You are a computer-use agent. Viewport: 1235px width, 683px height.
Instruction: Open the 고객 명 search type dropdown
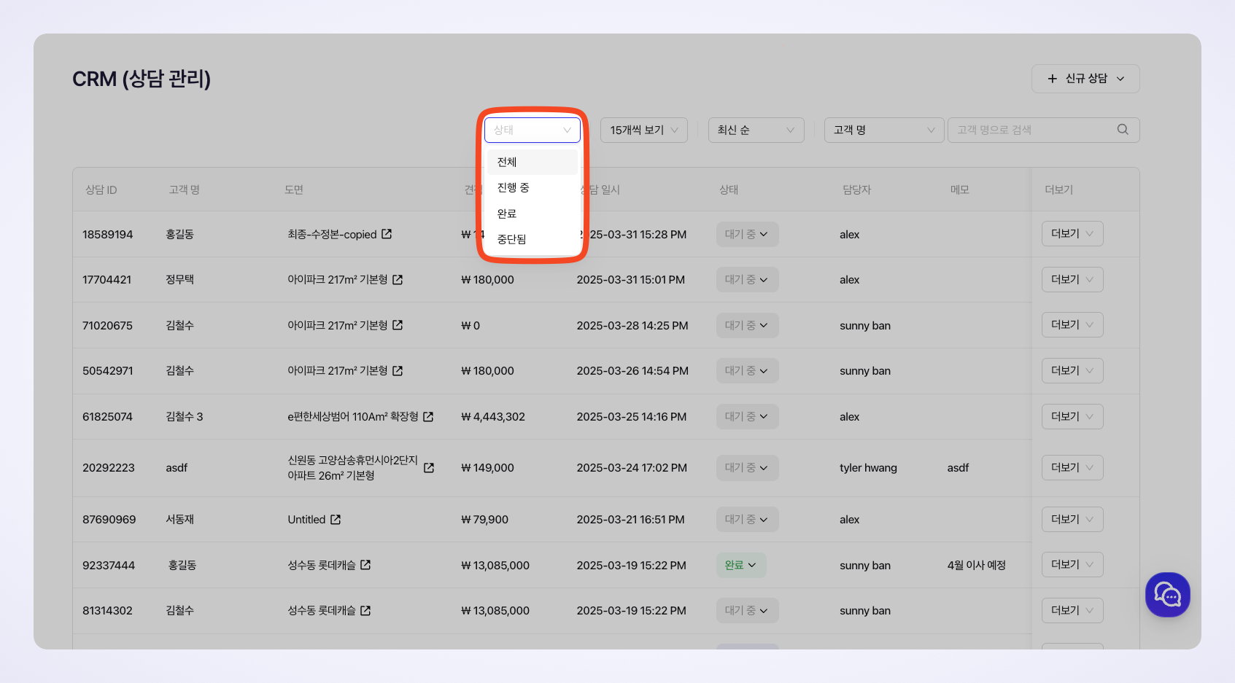pos(884,130)
